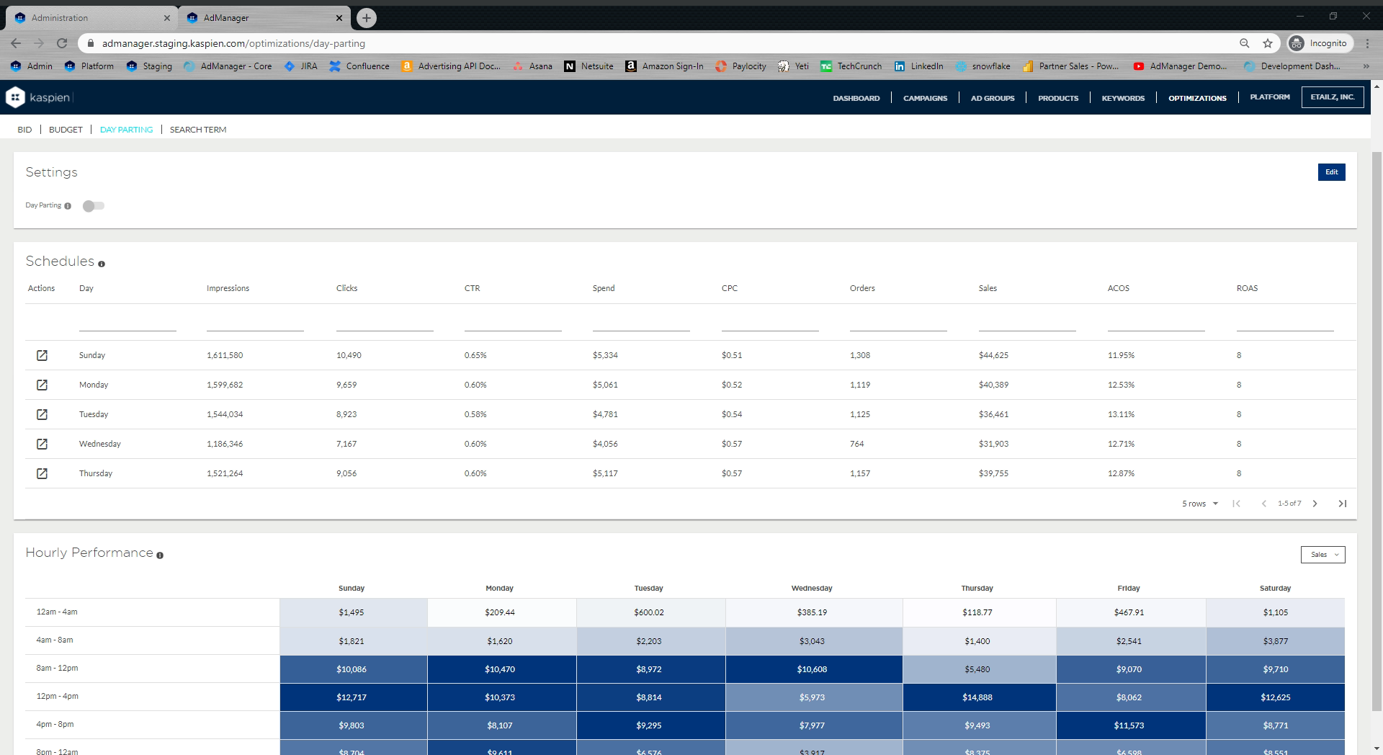This screenshot has width=1383, height=755.
Task: Select the Day Parting sub-tab
Action: pyautogui.click(x=126, y=130)
